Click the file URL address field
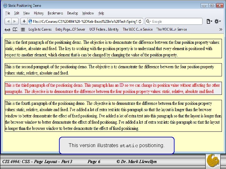Viewport: 226px width, 169px height. click(85, 21)
